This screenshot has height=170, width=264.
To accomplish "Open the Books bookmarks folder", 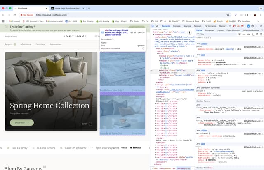I will click(x=135, y=21).
